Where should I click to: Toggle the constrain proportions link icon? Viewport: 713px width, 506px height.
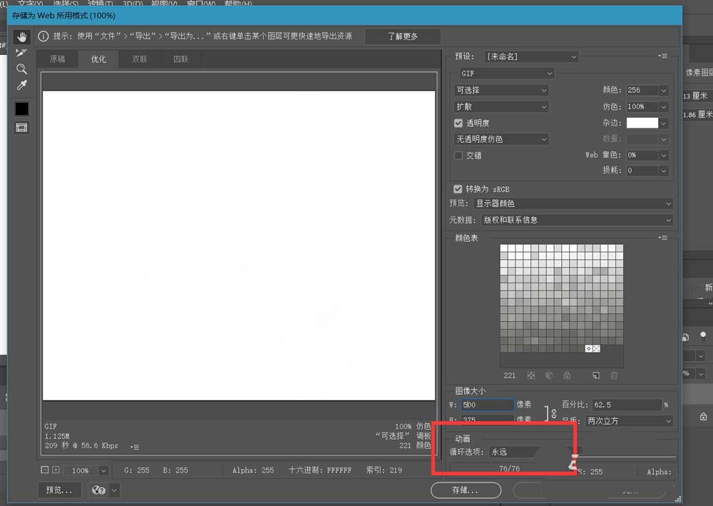554,414
